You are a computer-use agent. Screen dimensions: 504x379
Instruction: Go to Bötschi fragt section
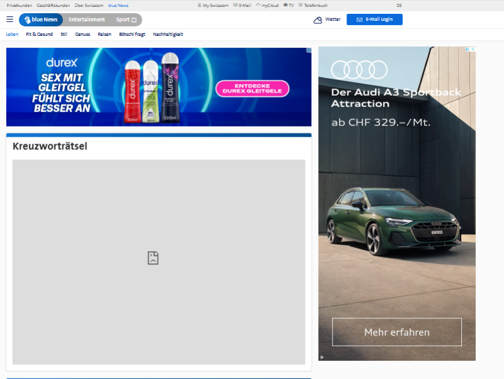132,34
